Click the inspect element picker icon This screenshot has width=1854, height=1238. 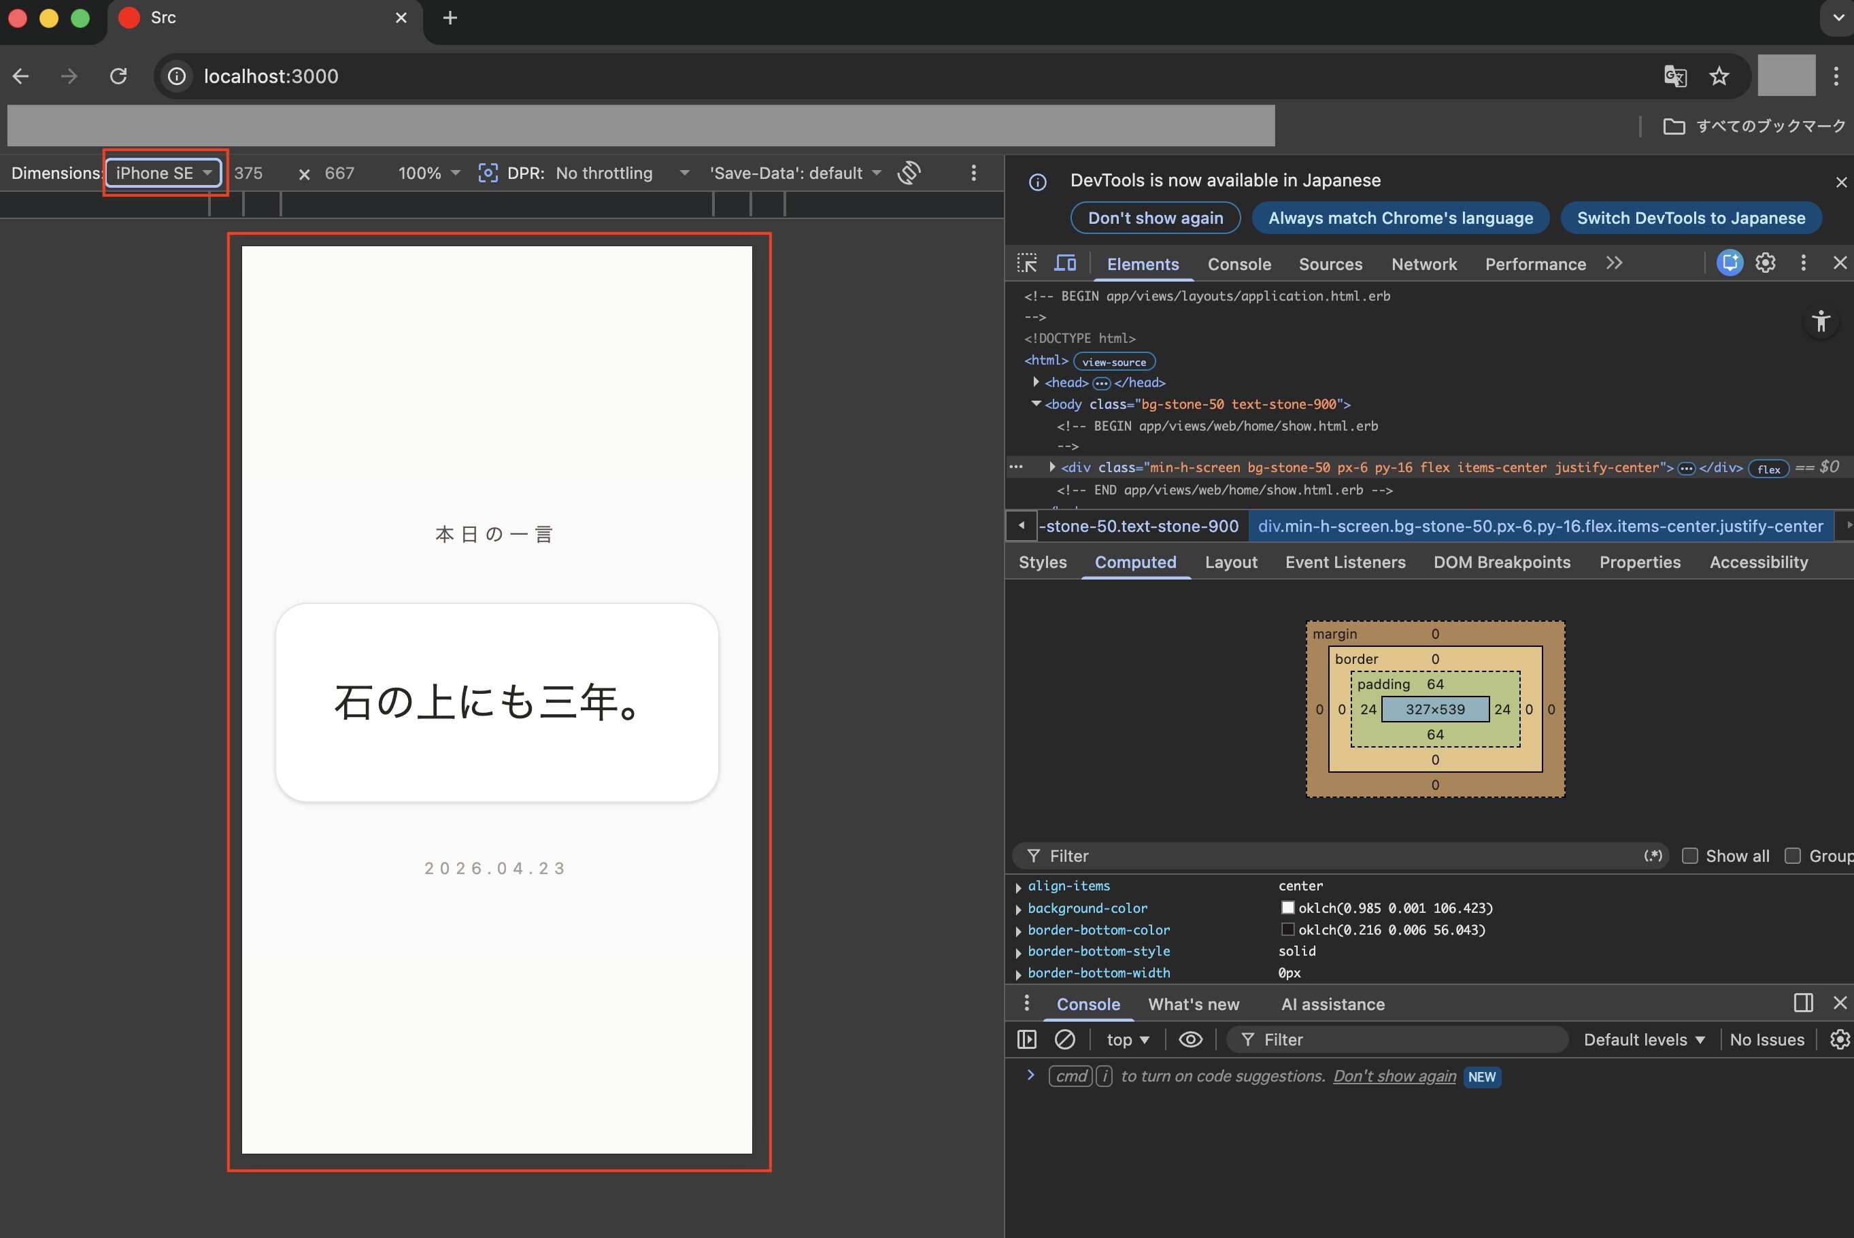(1026, 263)
